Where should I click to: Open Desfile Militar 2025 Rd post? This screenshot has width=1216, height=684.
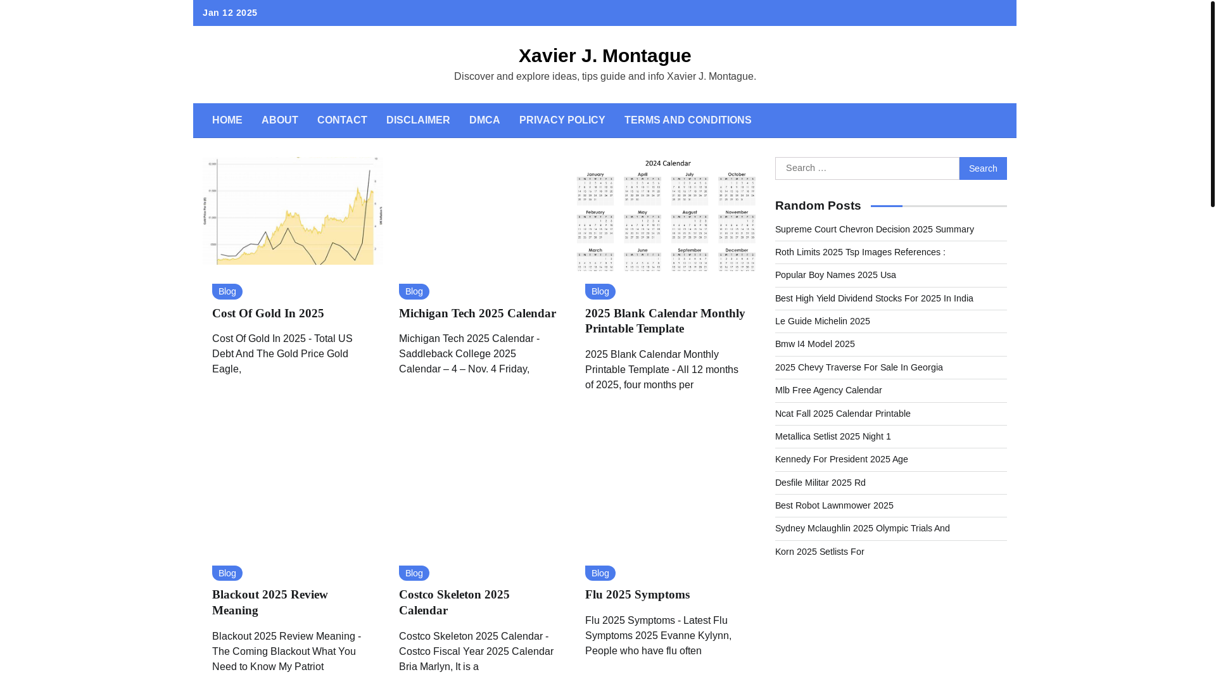pyautogui.click(x=820, y=483)
